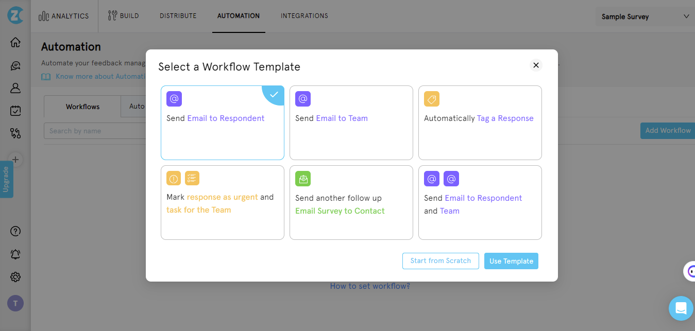The height and width of the screenshot is (331, 695).
Task: Switch to the Distribute tab
Action: [x=178, y=16]
